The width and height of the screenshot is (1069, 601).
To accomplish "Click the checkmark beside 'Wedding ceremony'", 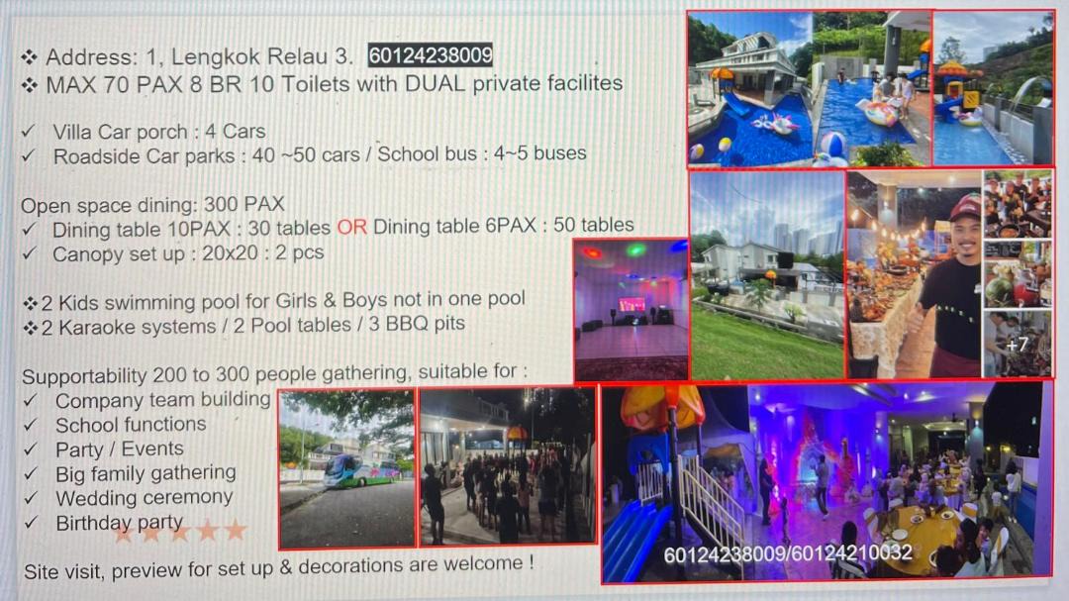I will click(x=30, y=499).
